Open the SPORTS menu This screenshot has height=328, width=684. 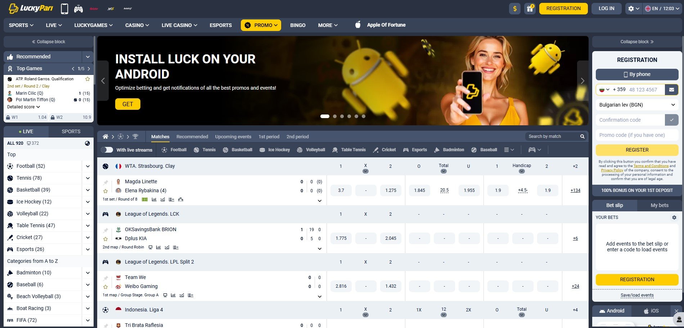(x=21, y=25)
